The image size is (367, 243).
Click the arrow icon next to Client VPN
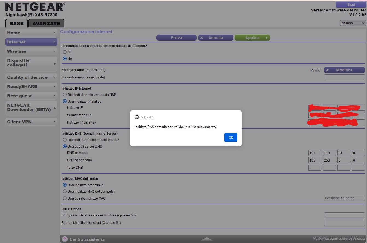point(54,122)
